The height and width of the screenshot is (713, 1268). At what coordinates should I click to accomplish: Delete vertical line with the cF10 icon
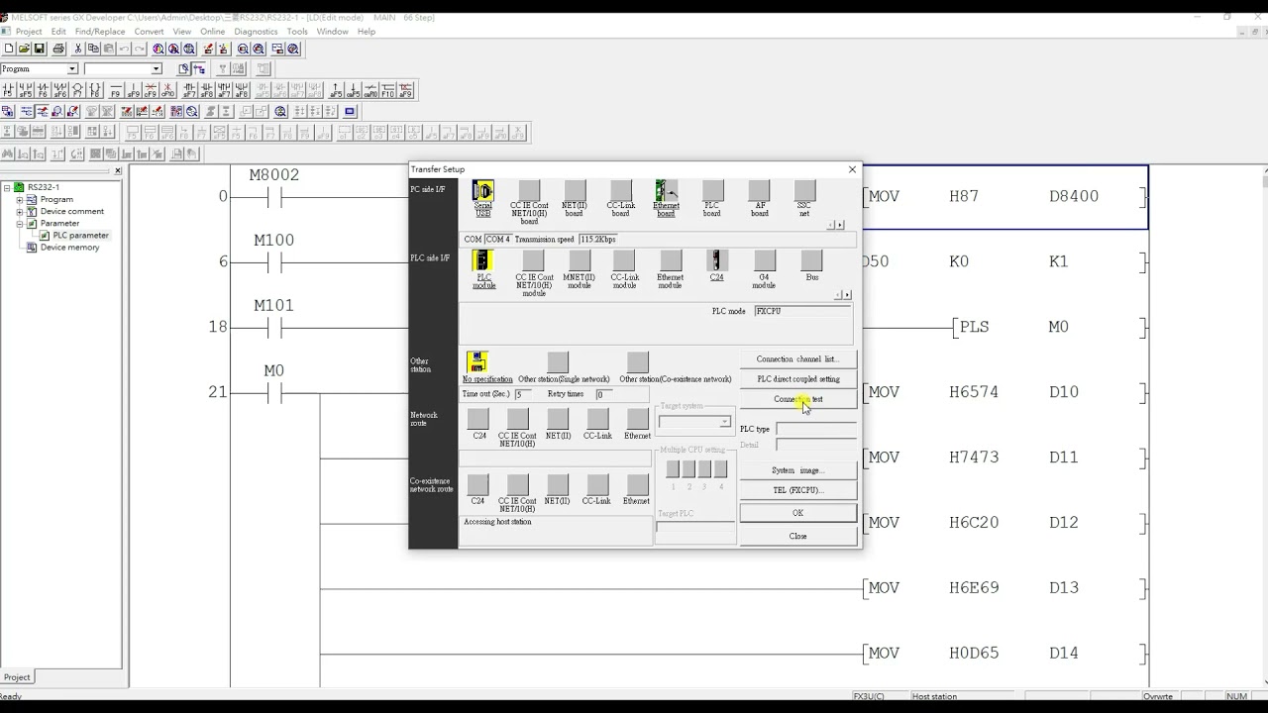pyautogui.click(x=168, y=90)
